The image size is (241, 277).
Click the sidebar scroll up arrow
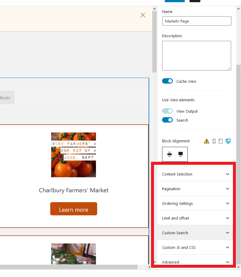(x=238, y=9)
